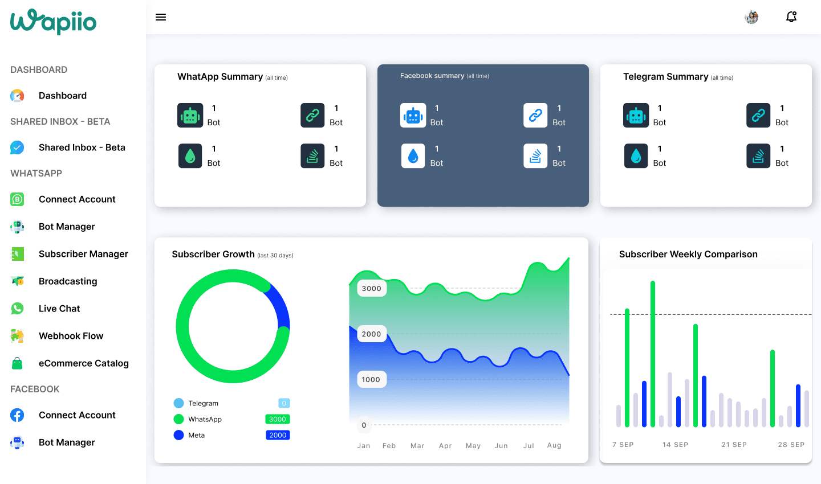Click the robot icon in WhatApp Summary
This screenshot has width=821, height=484.
(x=190, y=116)
